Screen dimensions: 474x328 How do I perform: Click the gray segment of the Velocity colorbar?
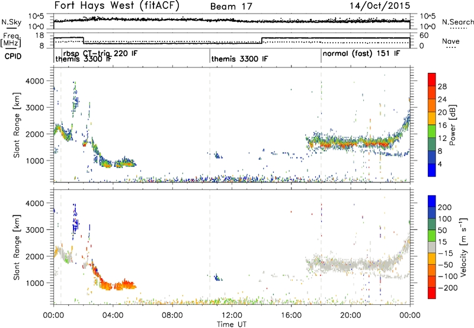432,247
